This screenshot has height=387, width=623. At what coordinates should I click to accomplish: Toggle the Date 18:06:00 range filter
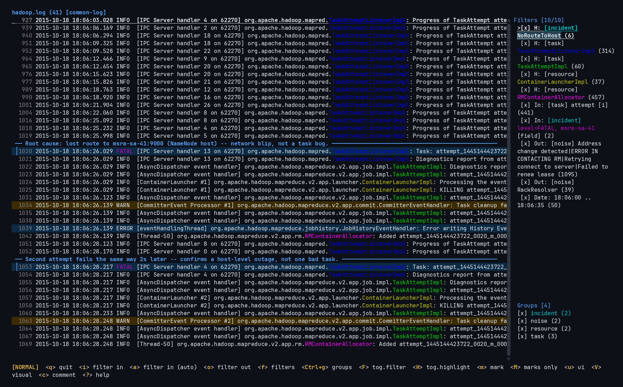tap(525, 198)
